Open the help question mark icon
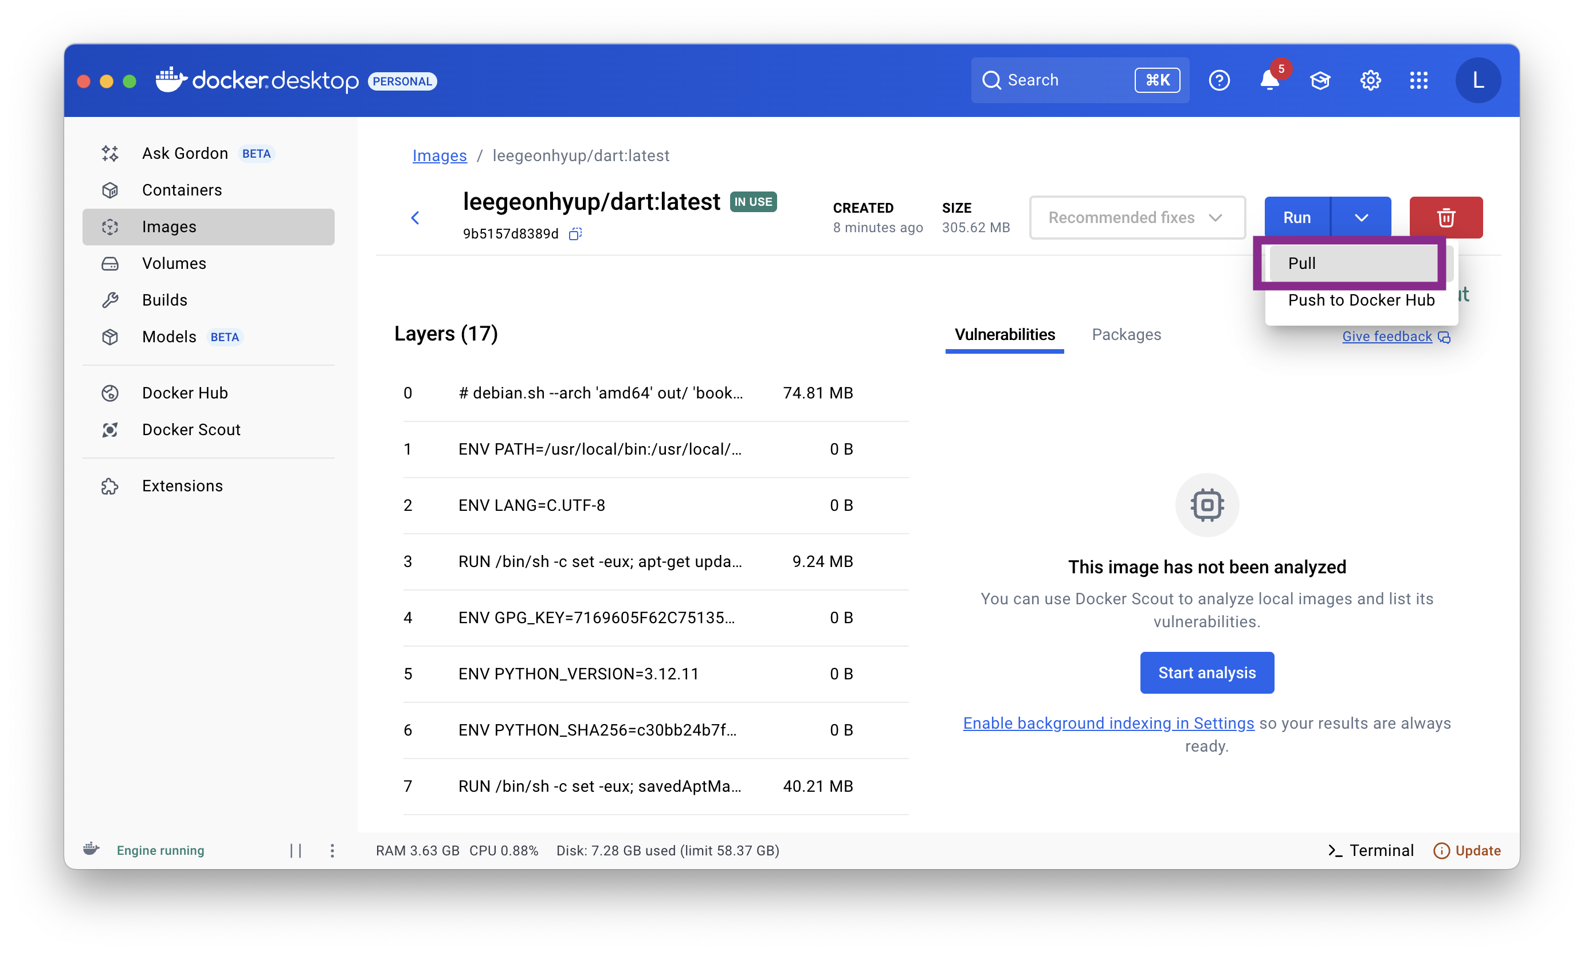 [1219, 80]
